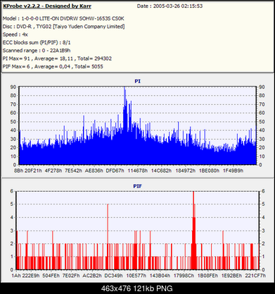Click the KProbe v2.2.2 title text
The width and height of the screenshot is (275, 294).
(x=47, y=6)
